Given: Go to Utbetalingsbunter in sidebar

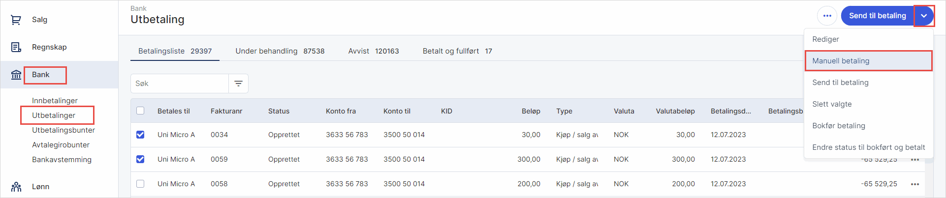Looking at the screenshot, I should [63, 130].
